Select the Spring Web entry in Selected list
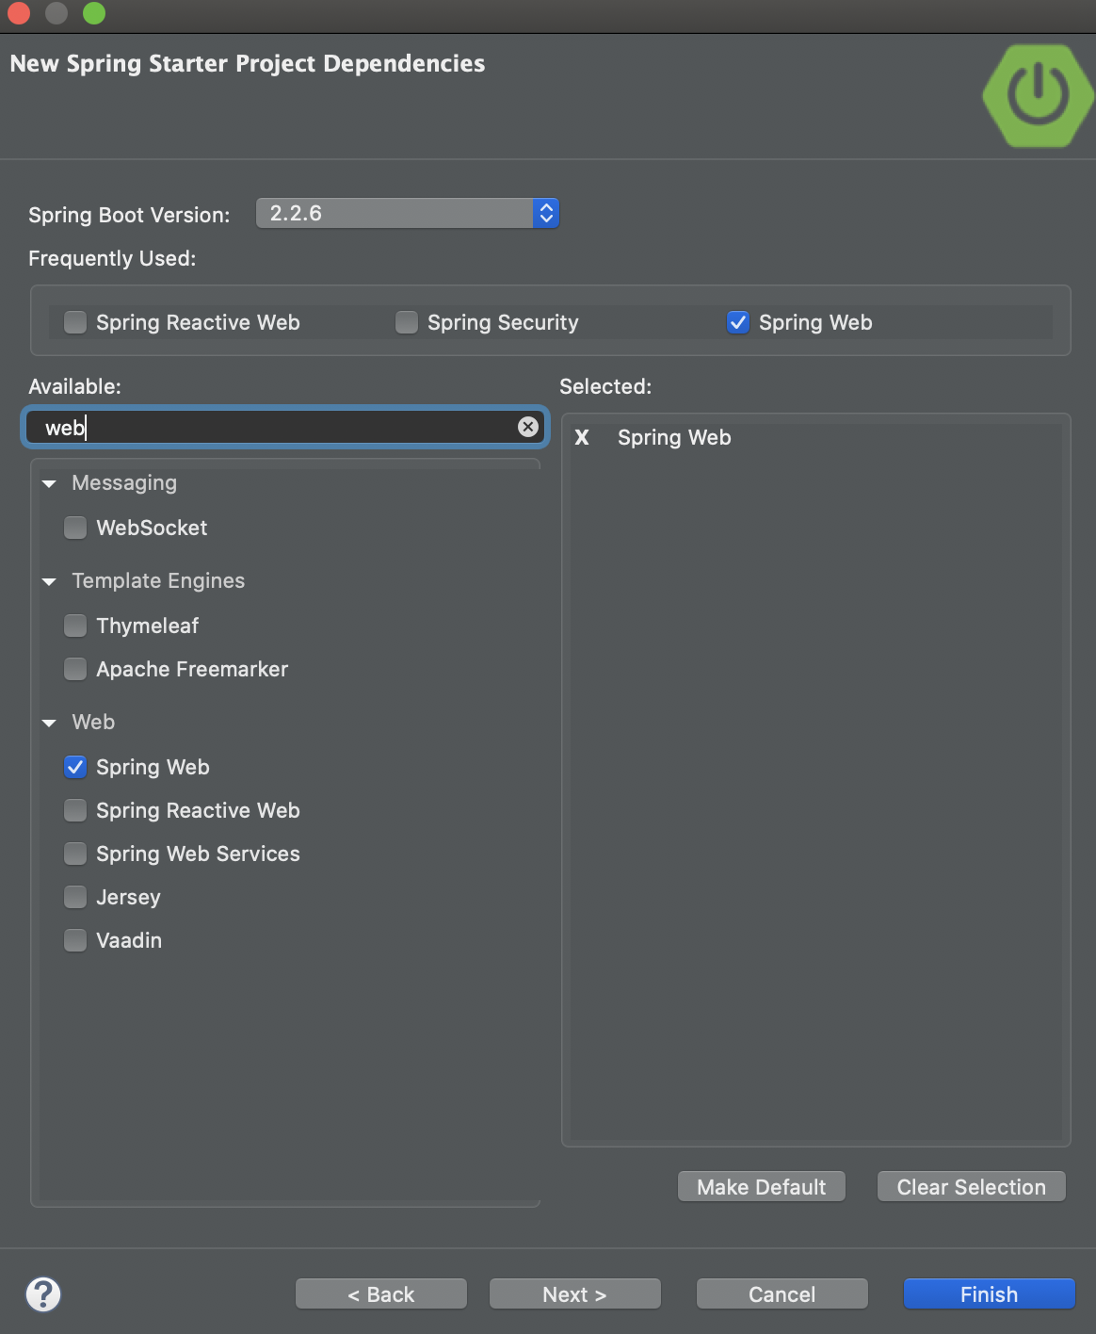 click(674, 437)
